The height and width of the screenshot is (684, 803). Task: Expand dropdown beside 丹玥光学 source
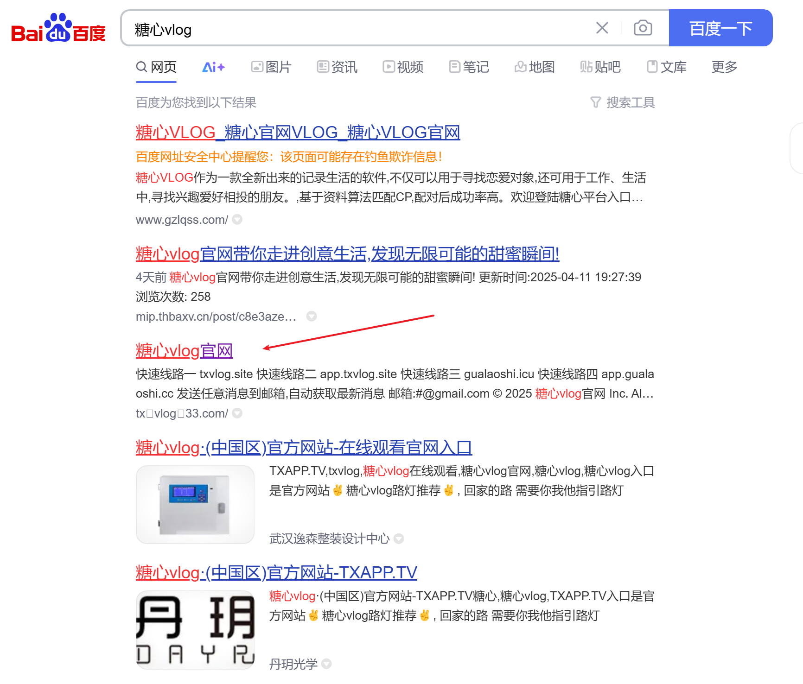pos(326,664)
